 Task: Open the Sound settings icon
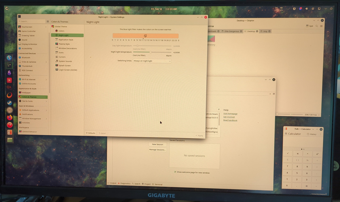coord(20,40)
